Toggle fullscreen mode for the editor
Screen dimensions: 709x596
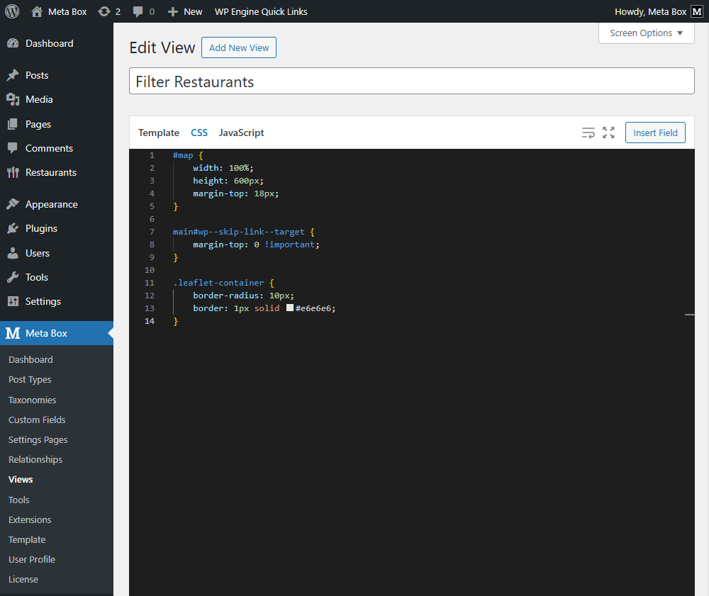point(608,133)
